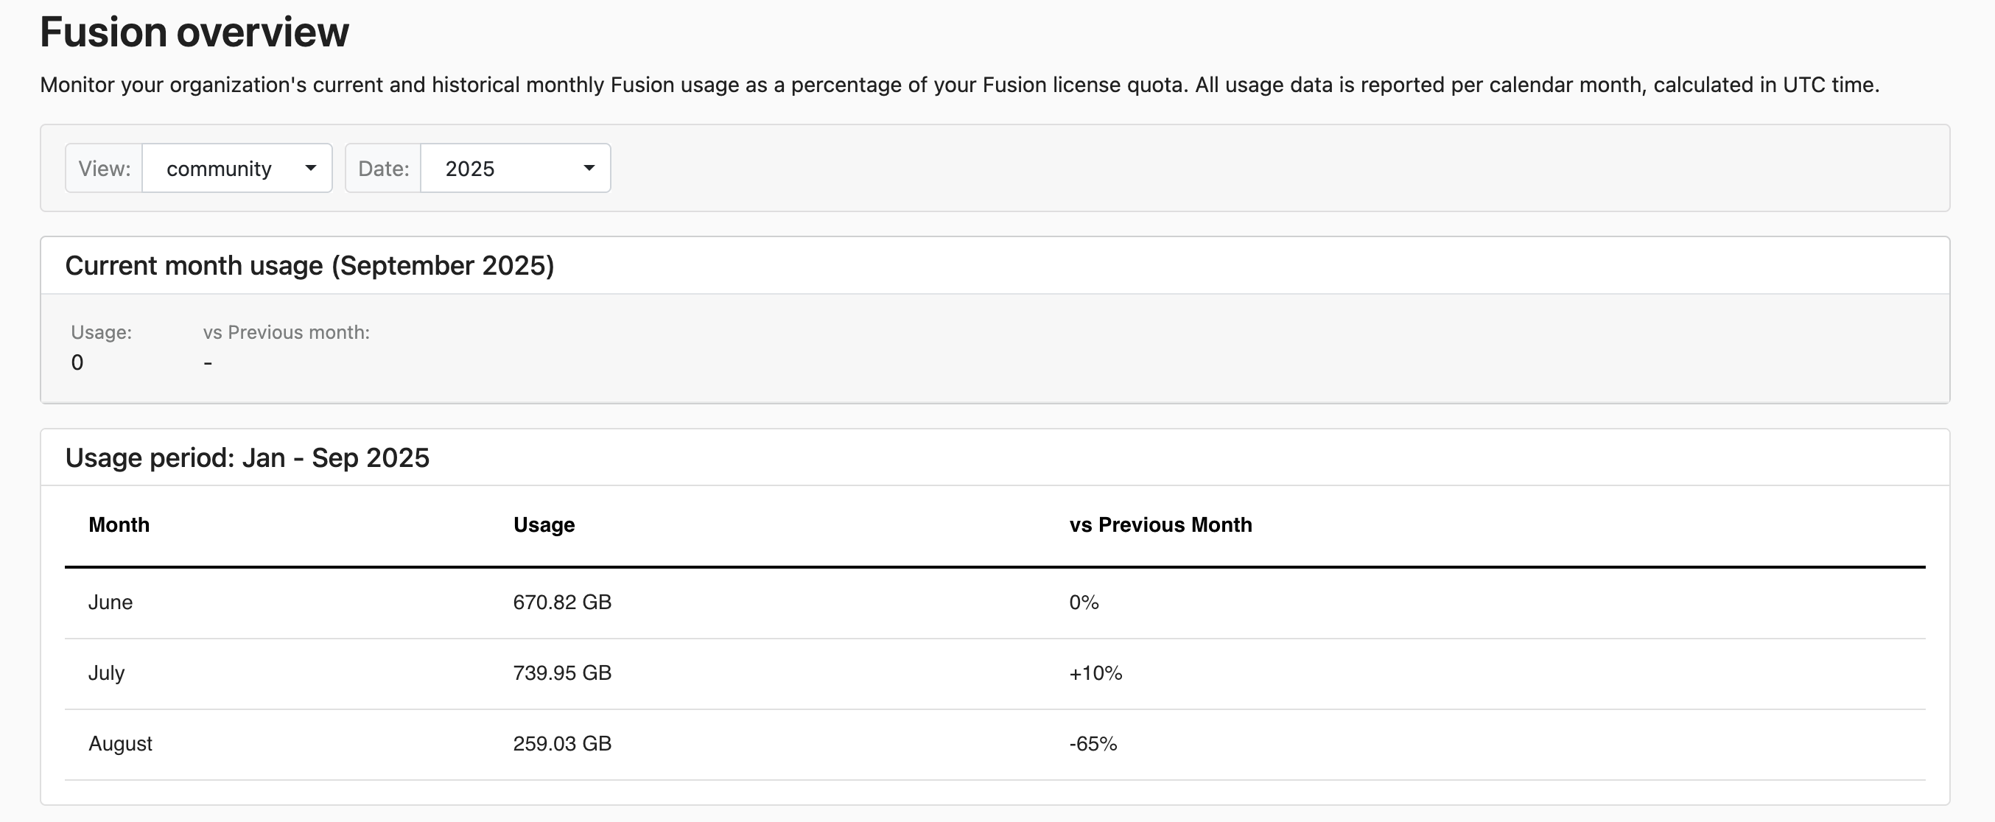Screen dimensions: 1995x822
Task: Click the Date dropdown caret arrow
Action: click(589, 168)
